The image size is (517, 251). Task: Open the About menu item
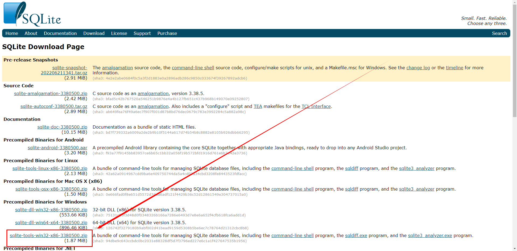pyautogui.click(x=31, y=33)
